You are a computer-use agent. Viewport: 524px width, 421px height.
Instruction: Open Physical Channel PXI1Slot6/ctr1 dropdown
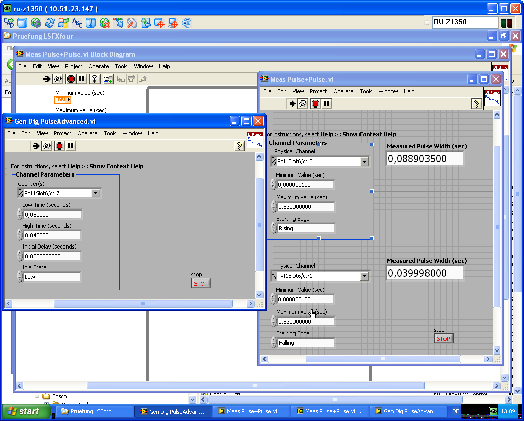[364, 276]
